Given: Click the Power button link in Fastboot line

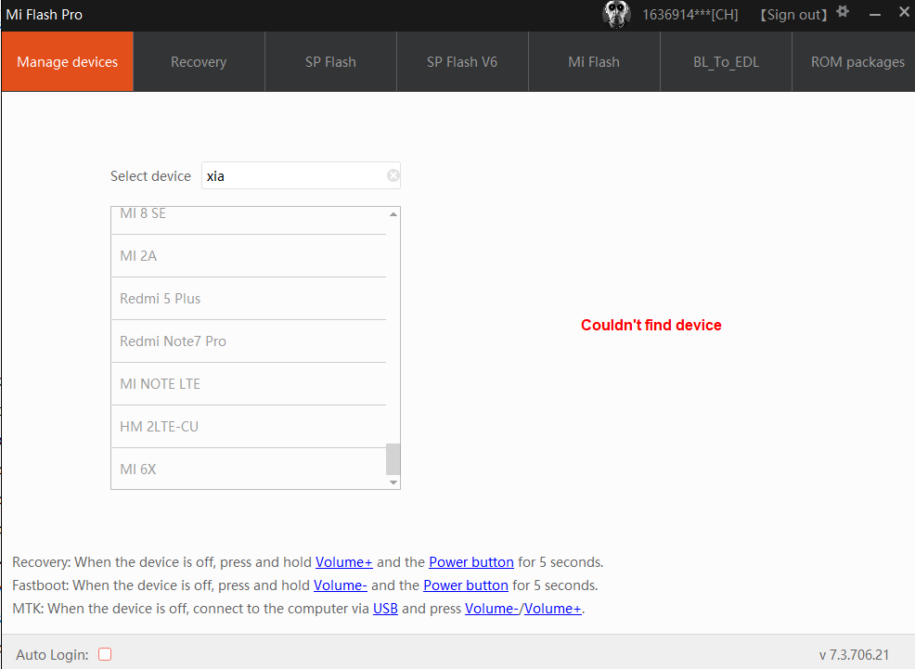Looking at the screenshot, I should pos(466,585).
